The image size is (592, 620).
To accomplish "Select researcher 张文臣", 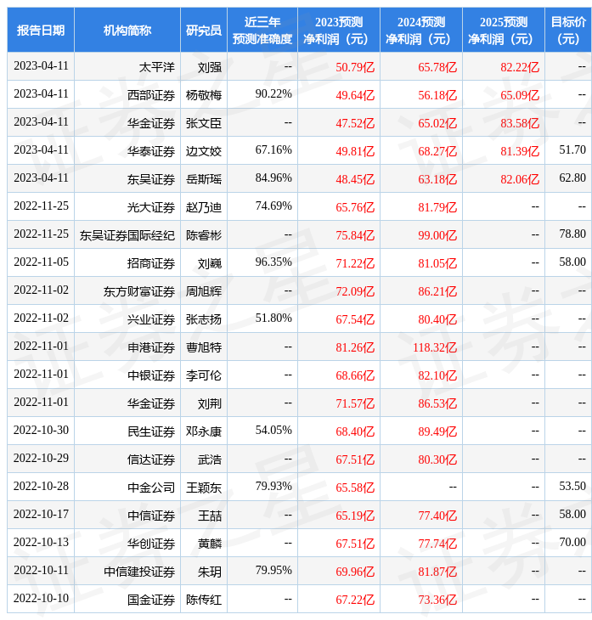I will click(204, 123).
